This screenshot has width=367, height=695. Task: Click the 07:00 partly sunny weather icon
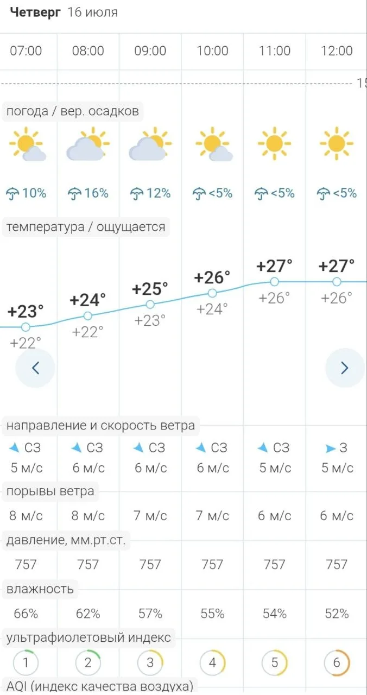(x=27, y=144)
